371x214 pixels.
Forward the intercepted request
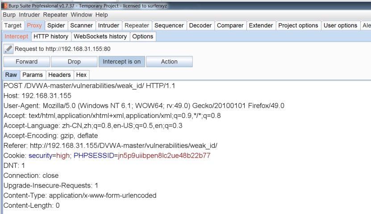click(27, 62)
